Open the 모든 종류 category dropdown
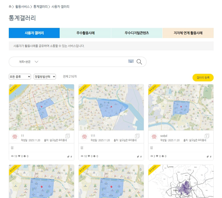The height and width of the screenshot is (198, 222). click(x=20, y=77)
